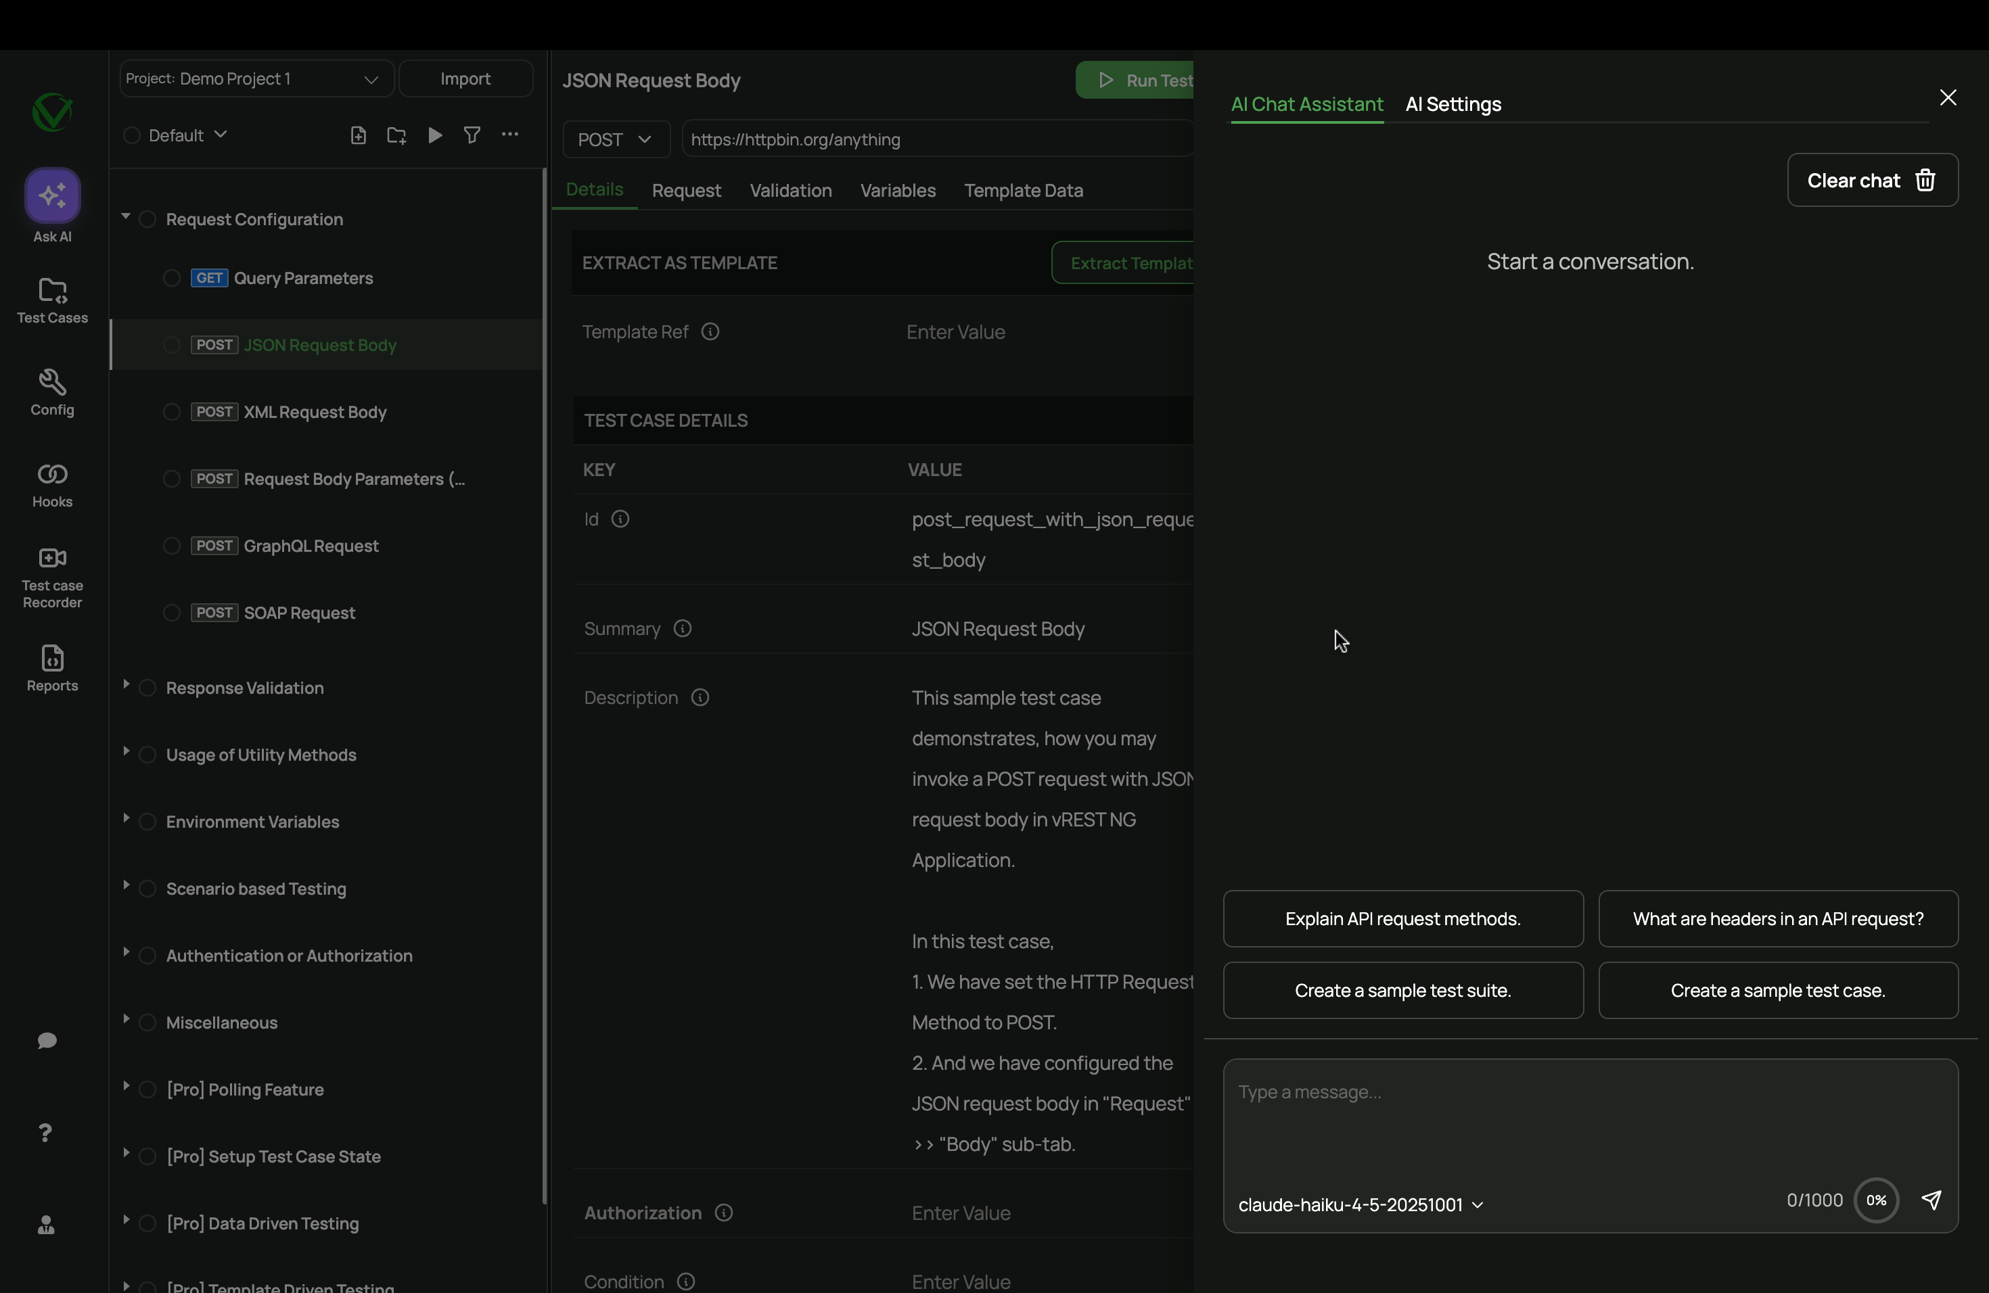Image resolution: width=1989 pixels, height=1293 pixels.
Task: Switch to the Validation tab
Action: (790, 191)
